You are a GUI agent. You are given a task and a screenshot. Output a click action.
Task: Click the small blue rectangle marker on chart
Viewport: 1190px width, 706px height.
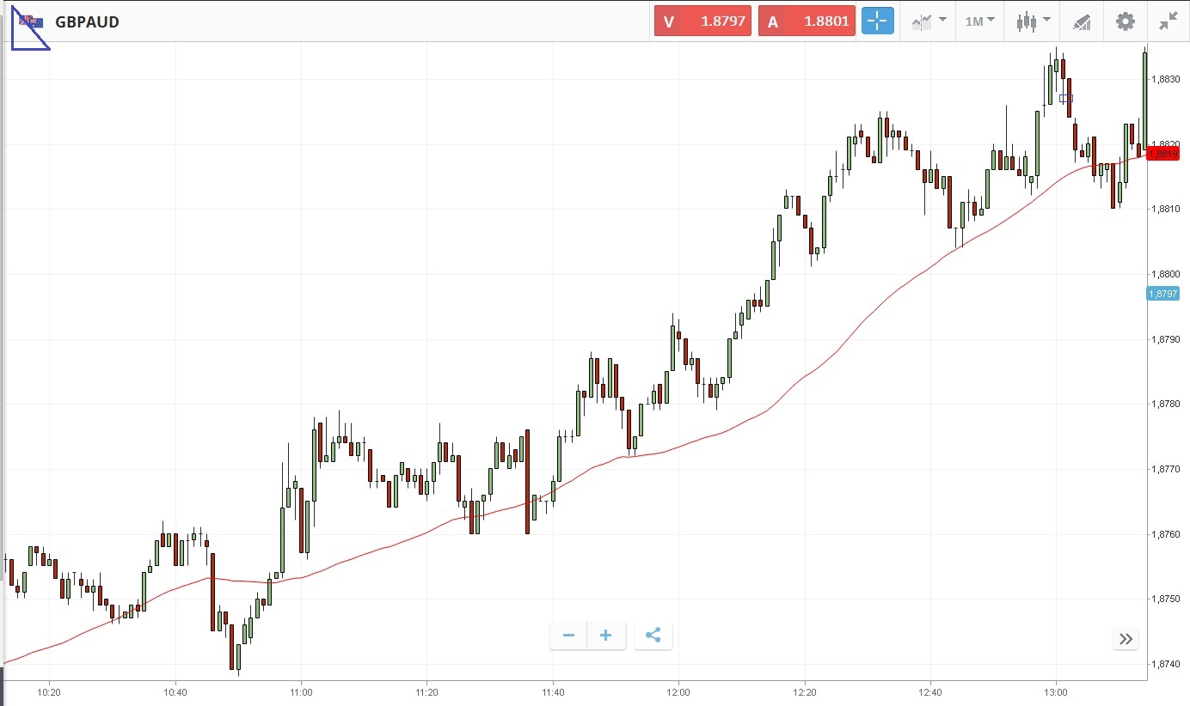tap(1066, 98)
